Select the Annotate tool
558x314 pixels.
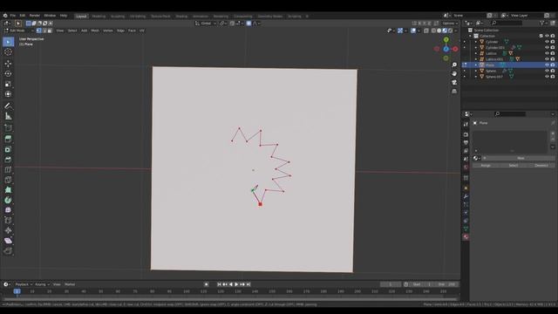tap(8, 106)
